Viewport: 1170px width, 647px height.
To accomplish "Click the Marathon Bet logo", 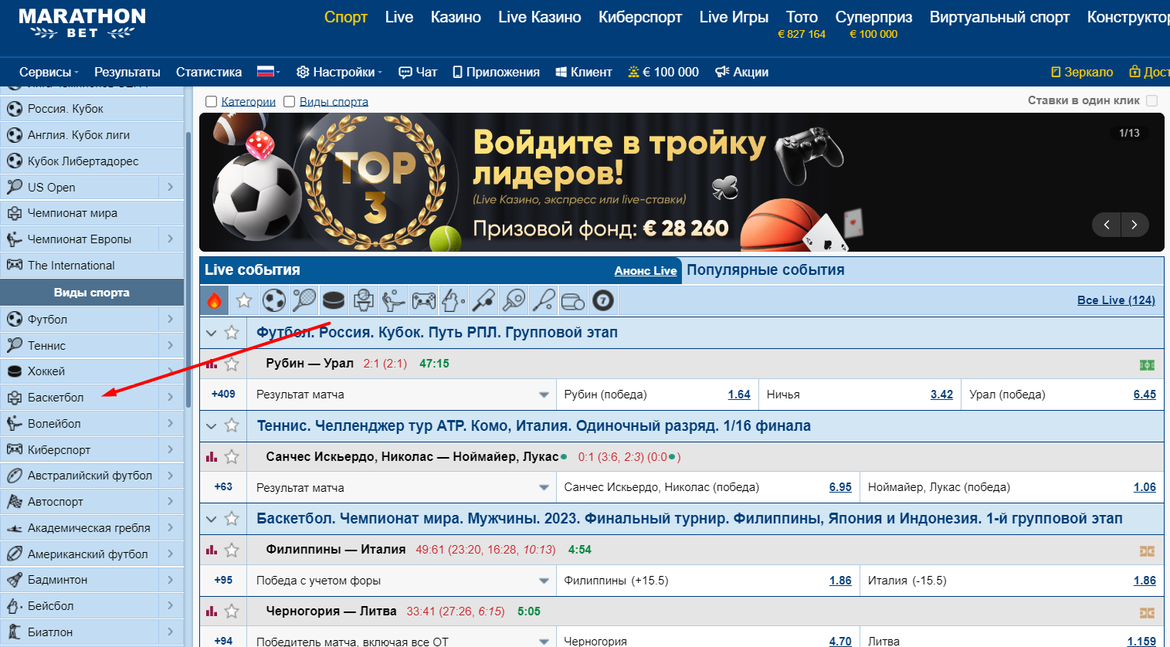I will [82, 23].
